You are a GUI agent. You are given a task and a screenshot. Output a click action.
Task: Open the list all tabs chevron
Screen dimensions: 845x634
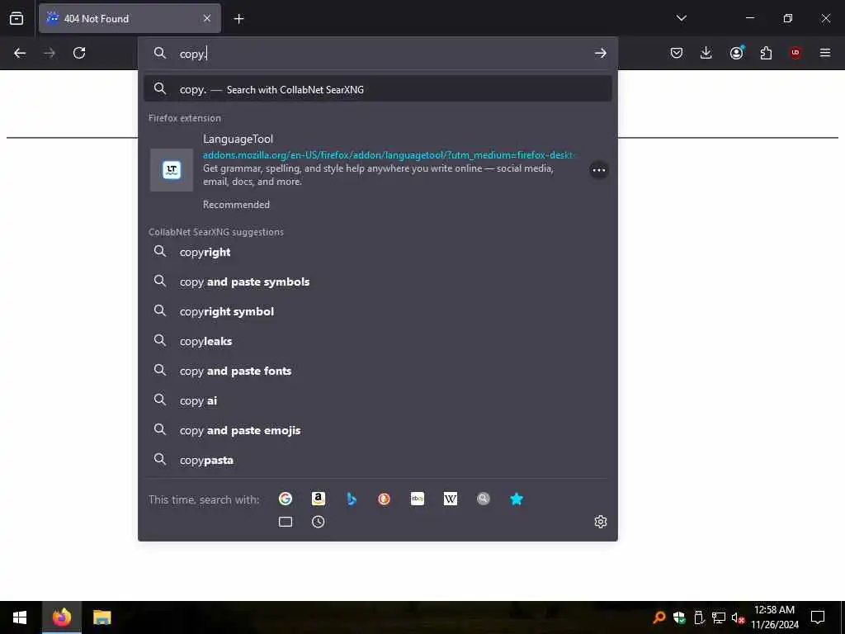[x=681, y=18]
